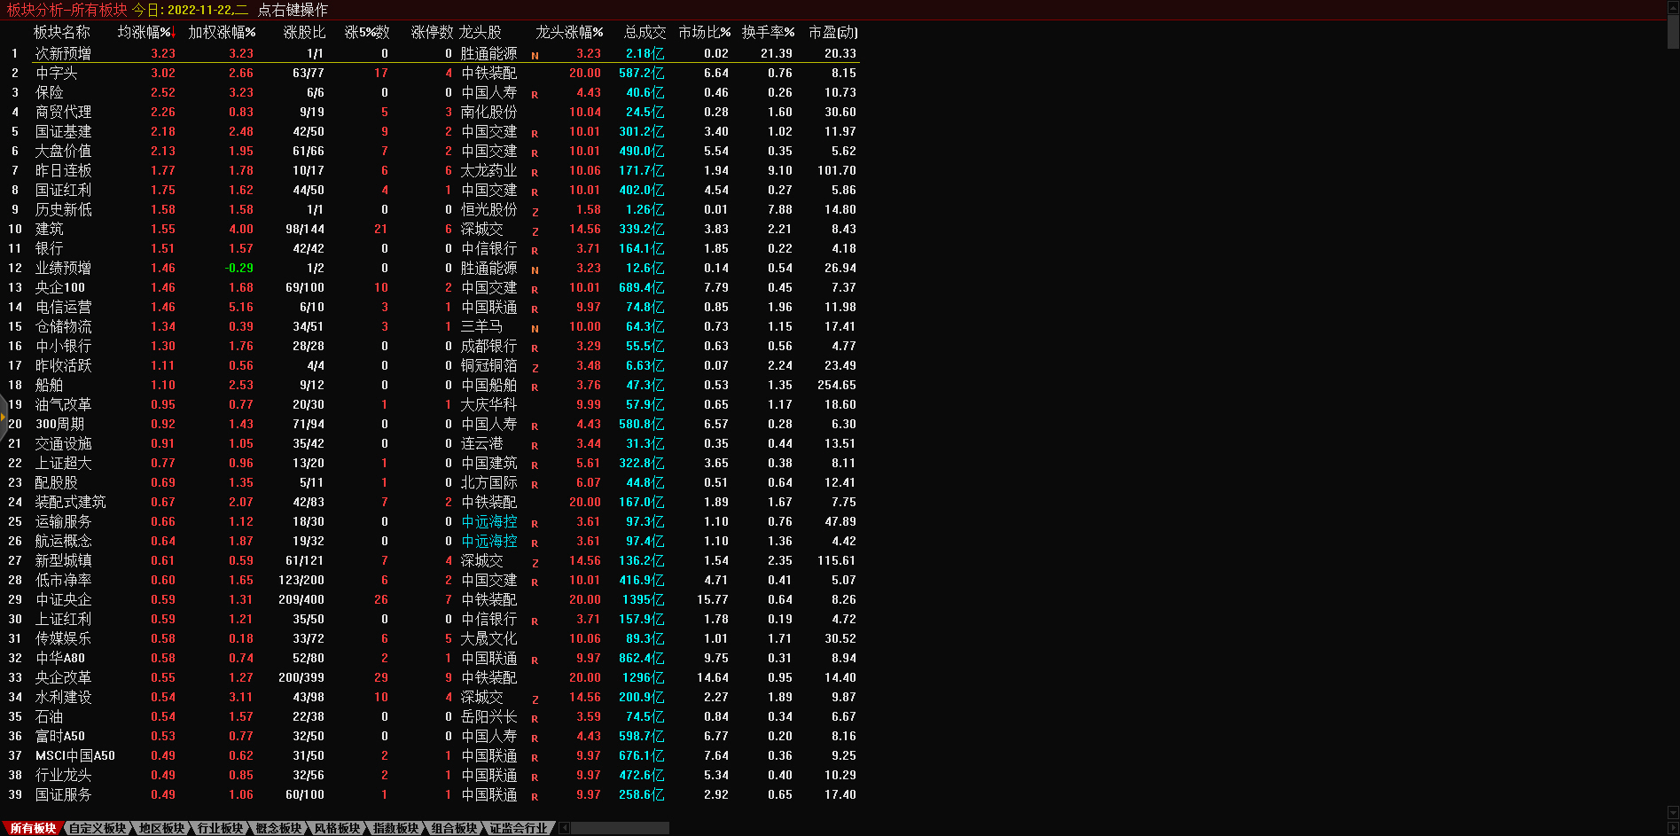Click the vertical scrollbar thumb
Viewport: 1680px width, 836px height.
pos(1673,31)
